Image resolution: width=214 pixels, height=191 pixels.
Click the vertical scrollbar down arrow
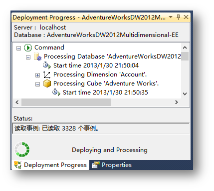click(185, 94)
